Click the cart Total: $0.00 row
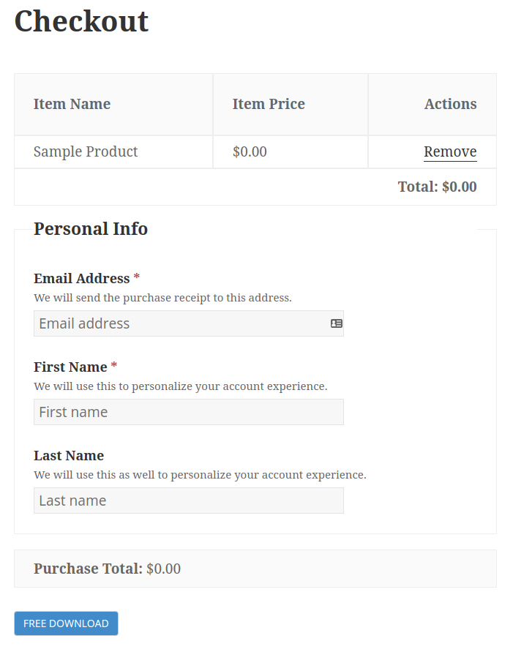 tap(437, 187)
